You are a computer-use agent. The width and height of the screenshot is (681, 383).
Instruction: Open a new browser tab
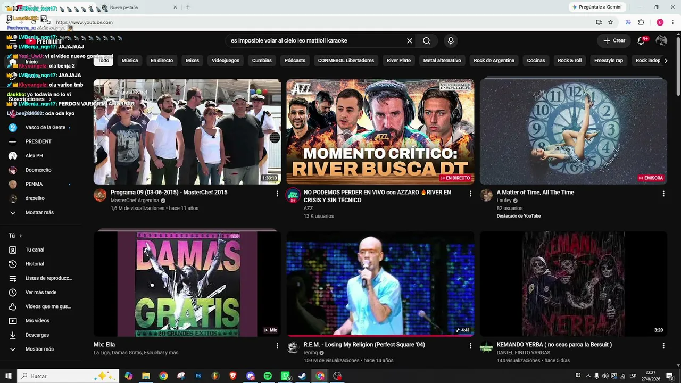point(188,7)
